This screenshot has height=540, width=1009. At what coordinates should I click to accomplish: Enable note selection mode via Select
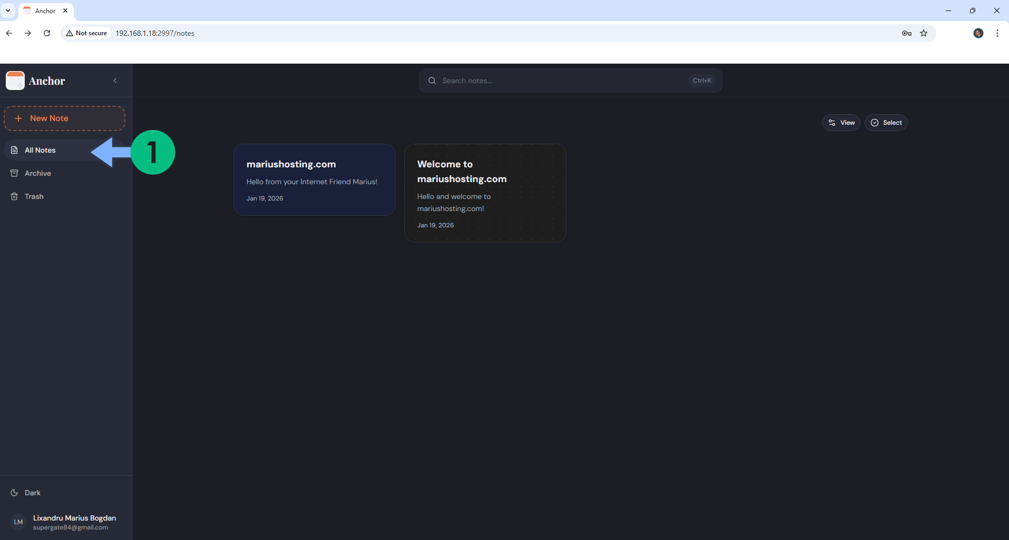pos(886,122)
